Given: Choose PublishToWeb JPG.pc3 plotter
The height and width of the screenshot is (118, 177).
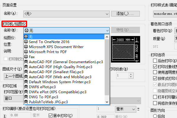Looking at the screenshot, I should (x=64, y=102).
